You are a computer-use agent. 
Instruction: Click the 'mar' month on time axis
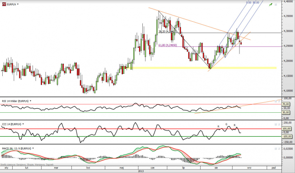click(56, 168)
